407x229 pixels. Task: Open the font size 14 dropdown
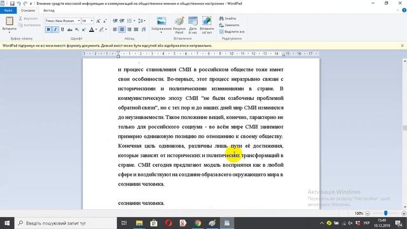pyautogui.click(x=92, y=21)
